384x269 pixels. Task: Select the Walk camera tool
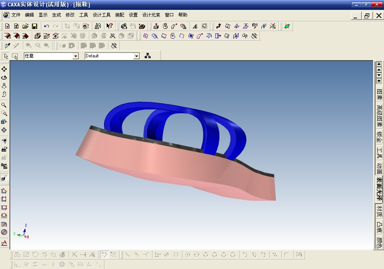(4, 94)
